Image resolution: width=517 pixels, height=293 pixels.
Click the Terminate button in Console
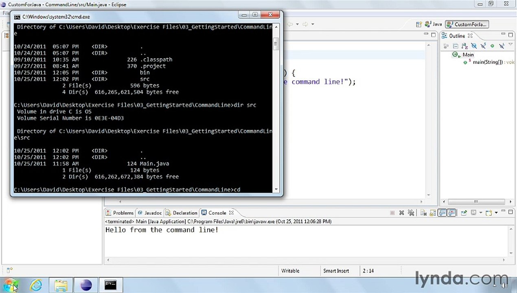click(392, 213)
